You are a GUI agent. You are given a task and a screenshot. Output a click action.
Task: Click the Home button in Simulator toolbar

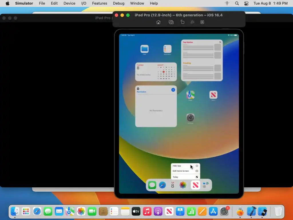point(158,22)
